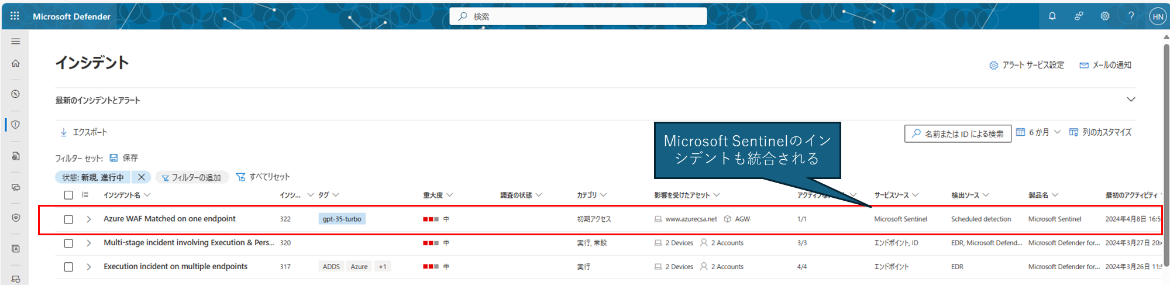This screenshot has height=285, width=1170.
Task: Click the gpt-35-turbo tag
Action: click(342, 219)
